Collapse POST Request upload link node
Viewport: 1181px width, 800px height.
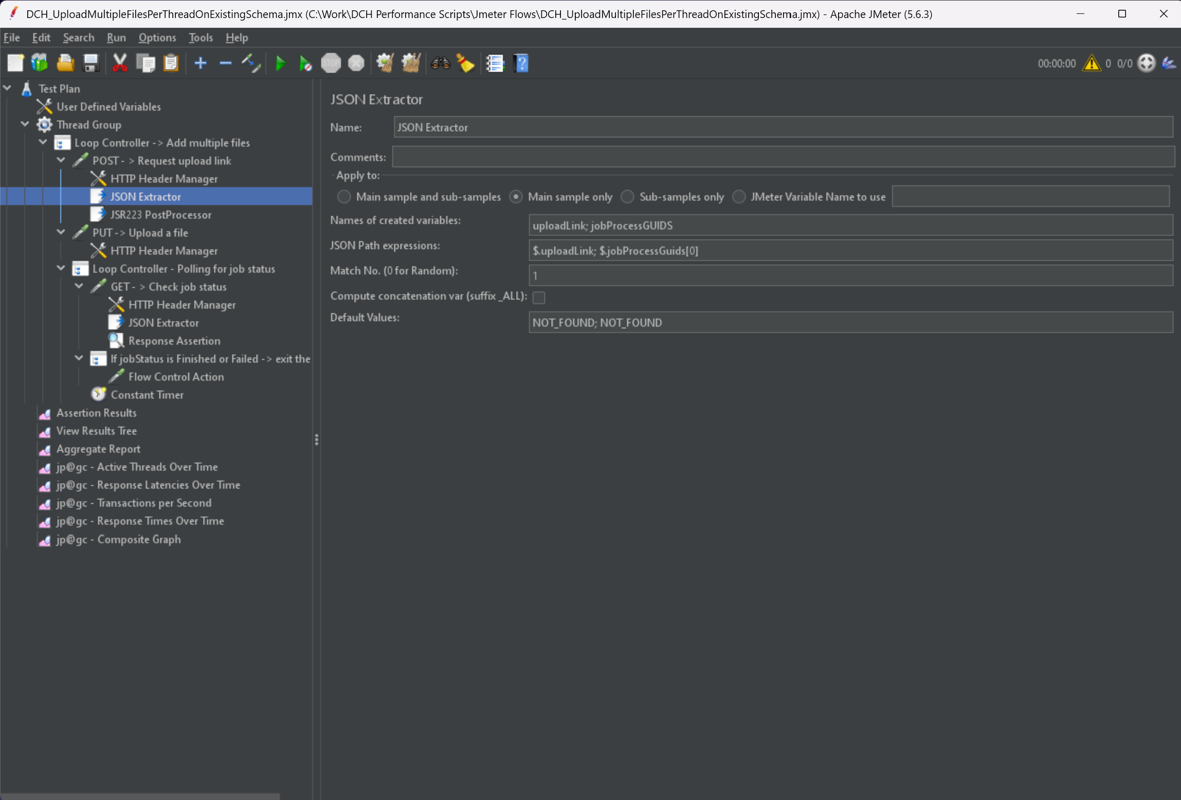click(61, 161)
